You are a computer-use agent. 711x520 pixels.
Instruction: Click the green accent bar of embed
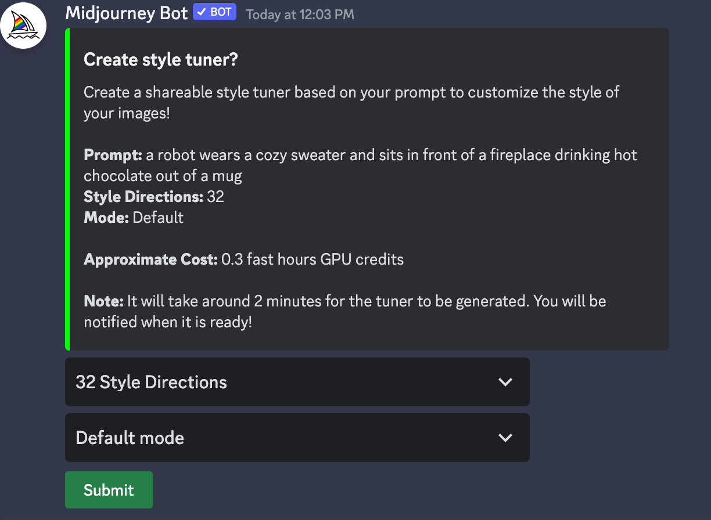[x=67, y=189]
